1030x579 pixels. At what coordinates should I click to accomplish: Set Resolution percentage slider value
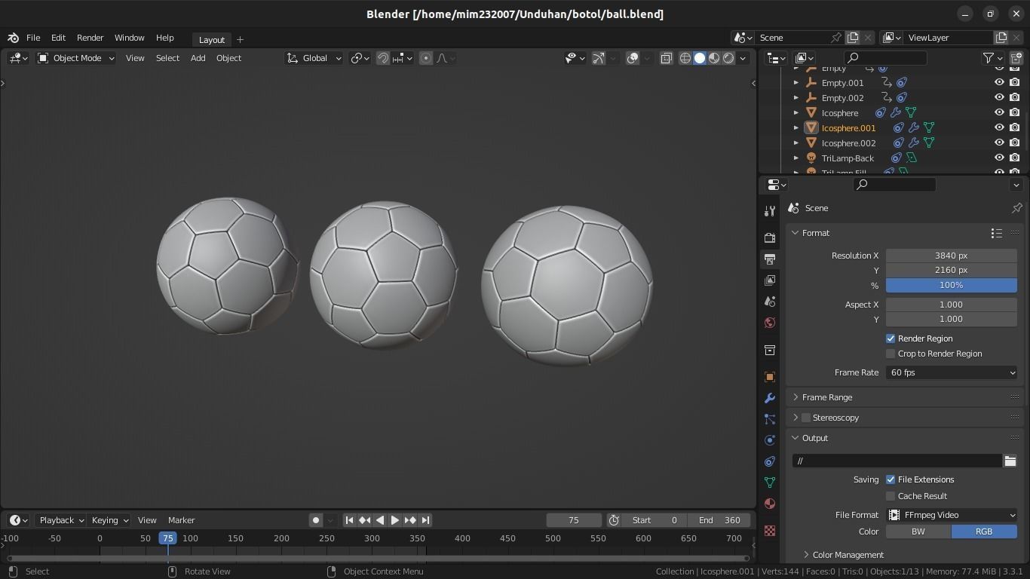pos(951,285)
